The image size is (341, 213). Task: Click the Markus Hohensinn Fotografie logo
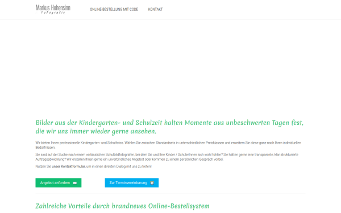point(53,9)
